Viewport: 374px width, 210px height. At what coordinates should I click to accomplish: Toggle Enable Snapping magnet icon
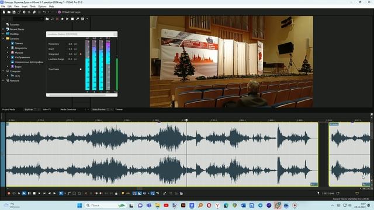(x=134, y=193)
